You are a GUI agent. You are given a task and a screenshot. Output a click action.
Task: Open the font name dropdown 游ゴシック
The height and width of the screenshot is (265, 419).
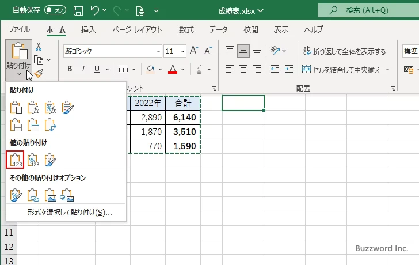(x=158, y=51)
